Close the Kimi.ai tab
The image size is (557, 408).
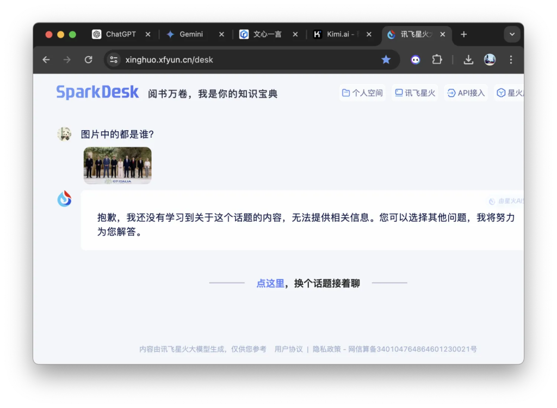pyautogui.click(x=369, y=34)
